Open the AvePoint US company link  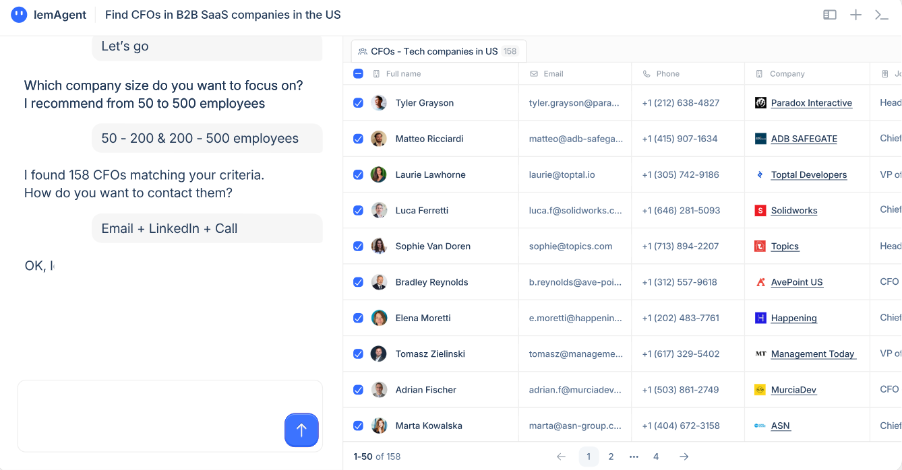(x=797, y=282)
